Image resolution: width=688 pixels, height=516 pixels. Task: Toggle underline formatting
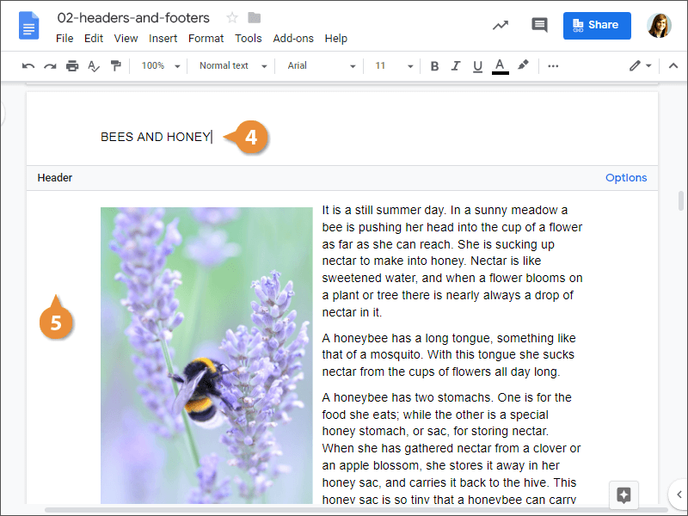coord(478,66)
